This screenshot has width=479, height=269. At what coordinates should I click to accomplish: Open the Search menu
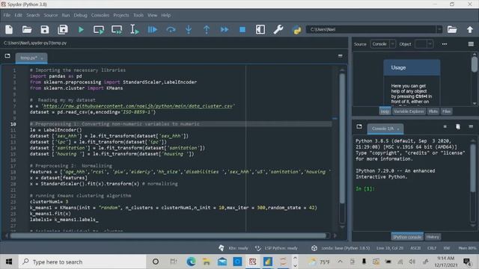(33, 15)
